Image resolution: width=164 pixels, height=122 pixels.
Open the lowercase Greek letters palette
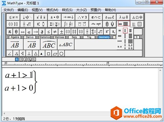point(123,17)
